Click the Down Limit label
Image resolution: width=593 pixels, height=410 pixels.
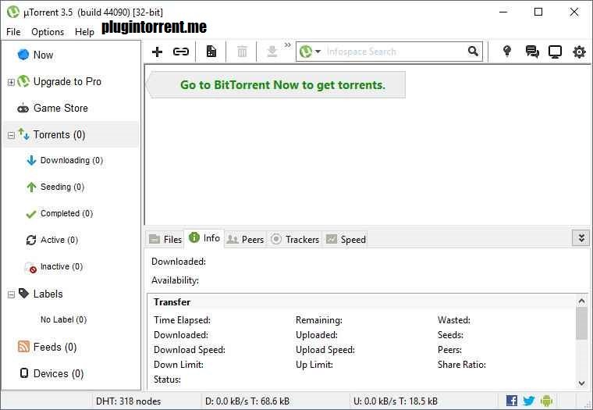pos(179,365)
